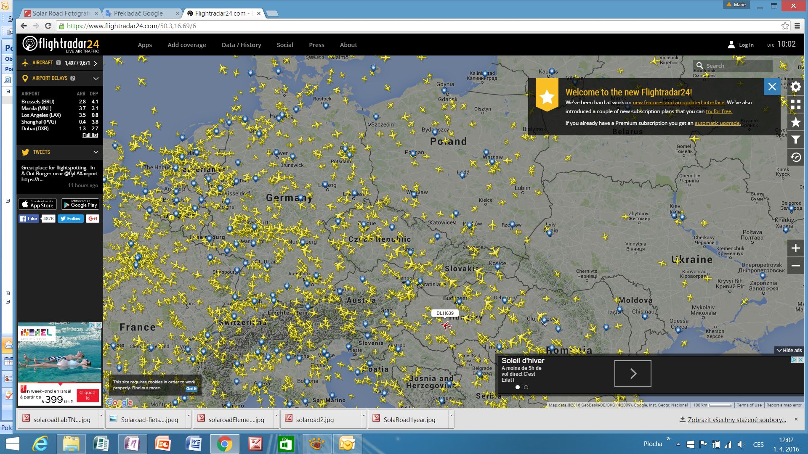Image resolution: width=808 pixels, height=454 pixels.
Task: Close the Welcome banner with X
Action: (772, 87)
